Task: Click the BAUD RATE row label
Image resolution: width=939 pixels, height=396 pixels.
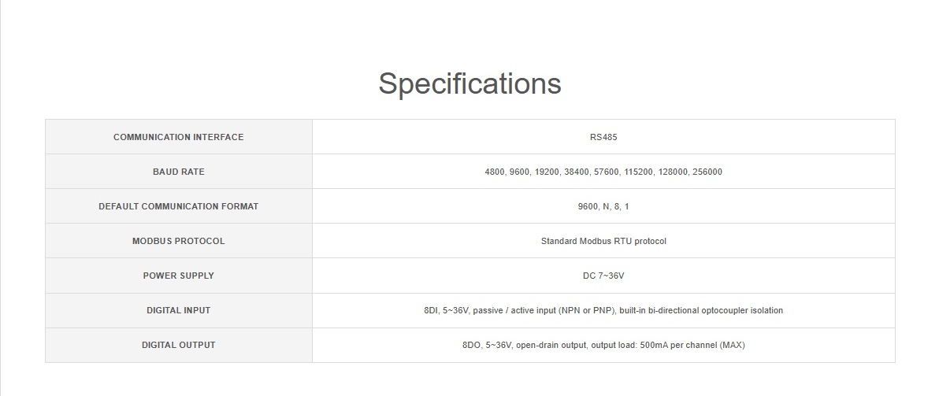Action: [x=179, y=172]
